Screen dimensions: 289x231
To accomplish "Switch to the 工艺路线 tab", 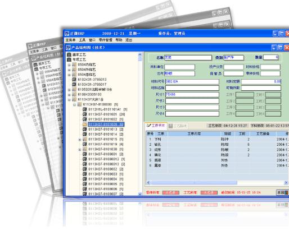I will 178,126.
